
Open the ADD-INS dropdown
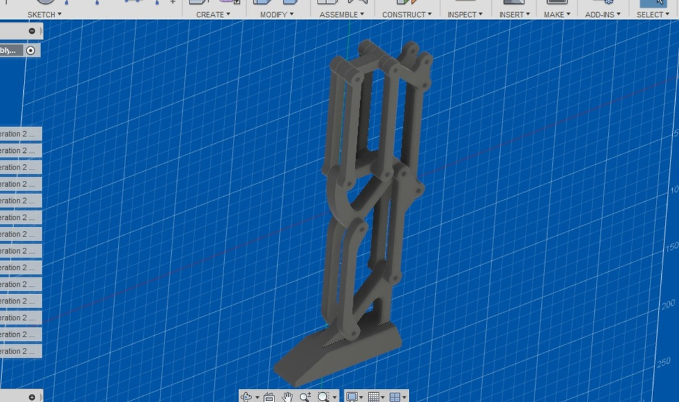[x=603, y=15]
